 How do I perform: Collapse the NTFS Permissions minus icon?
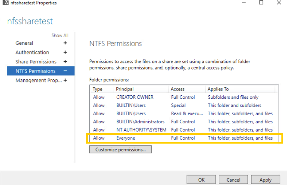click(x=65, y=71)
